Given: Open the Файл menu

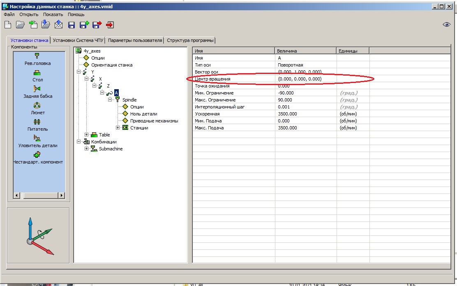Looking at the screenshot, I should (9, 14).
